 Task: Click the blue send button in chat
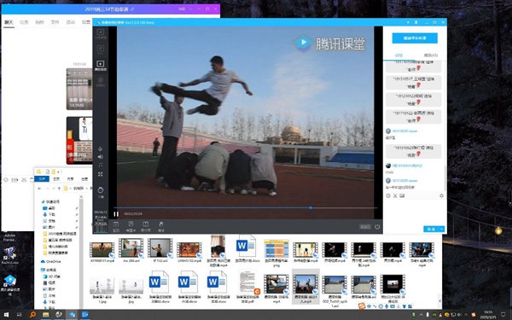(431, 230)
